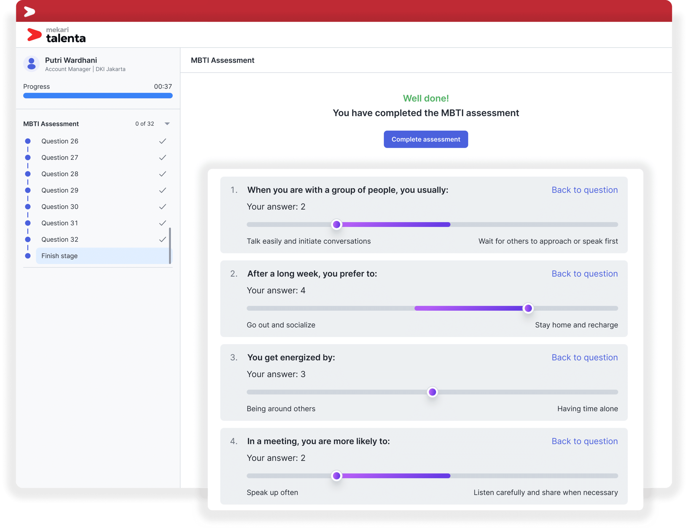Click the blue step dot for Finish stage

pyautogui.click(x=28, y=256)
